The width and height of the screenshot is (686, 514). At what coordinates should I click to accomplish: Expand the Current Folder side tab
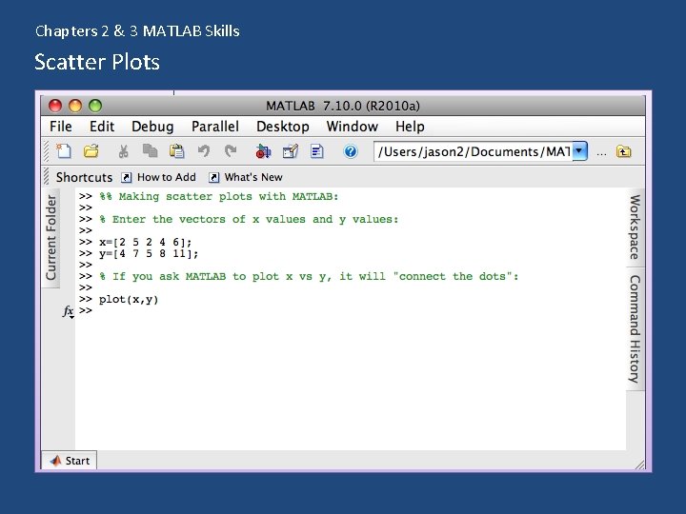(x=51, y=237)
